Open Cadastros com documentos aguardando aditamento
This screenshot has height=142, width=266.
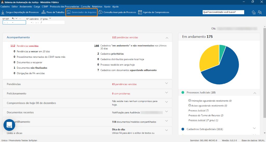(127, 70)
